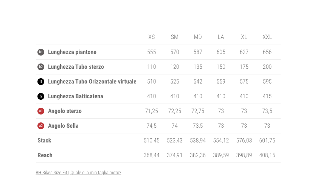Viewport: 309px width, 181px height.
Task: Select the Lunghezza Batticatena row label
Action: pos(76,96)
